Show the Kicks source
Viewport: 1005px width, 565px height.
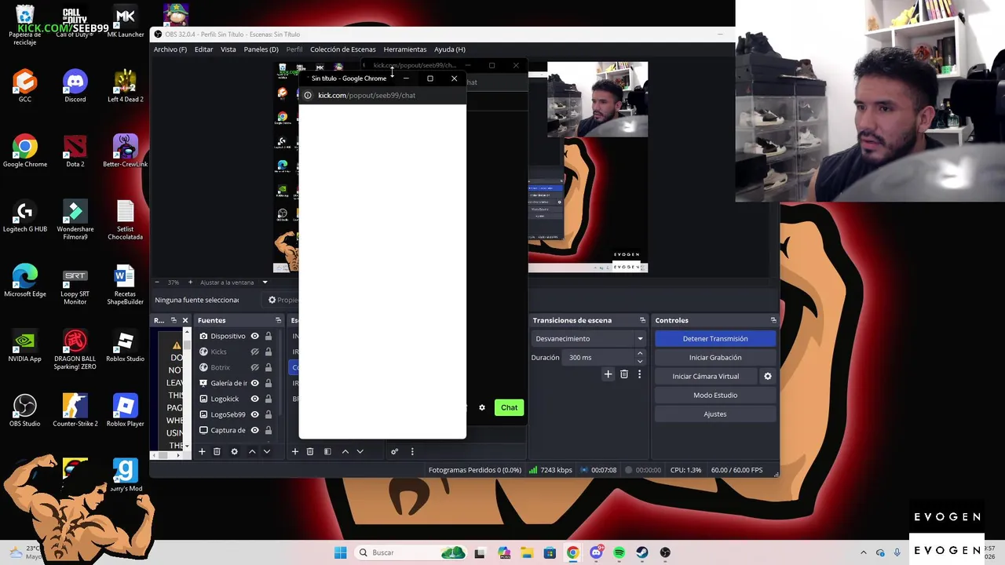pyautogui.click(x=254, y=352)
